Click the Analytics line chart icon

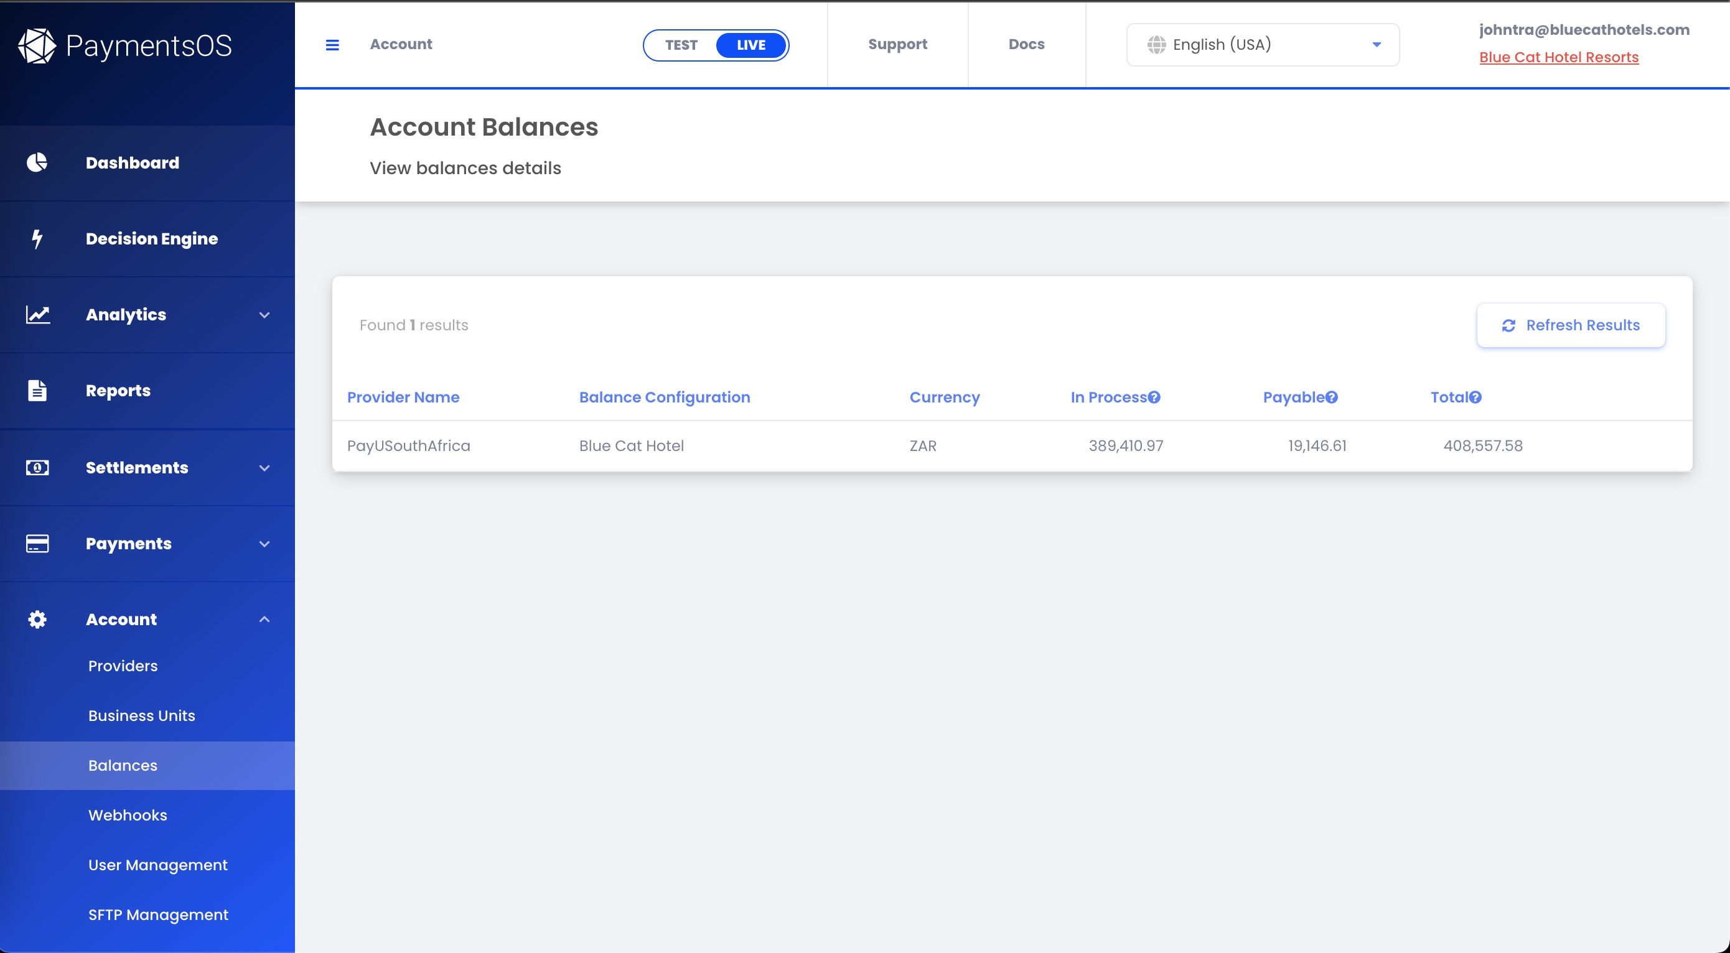click(37, 315)
